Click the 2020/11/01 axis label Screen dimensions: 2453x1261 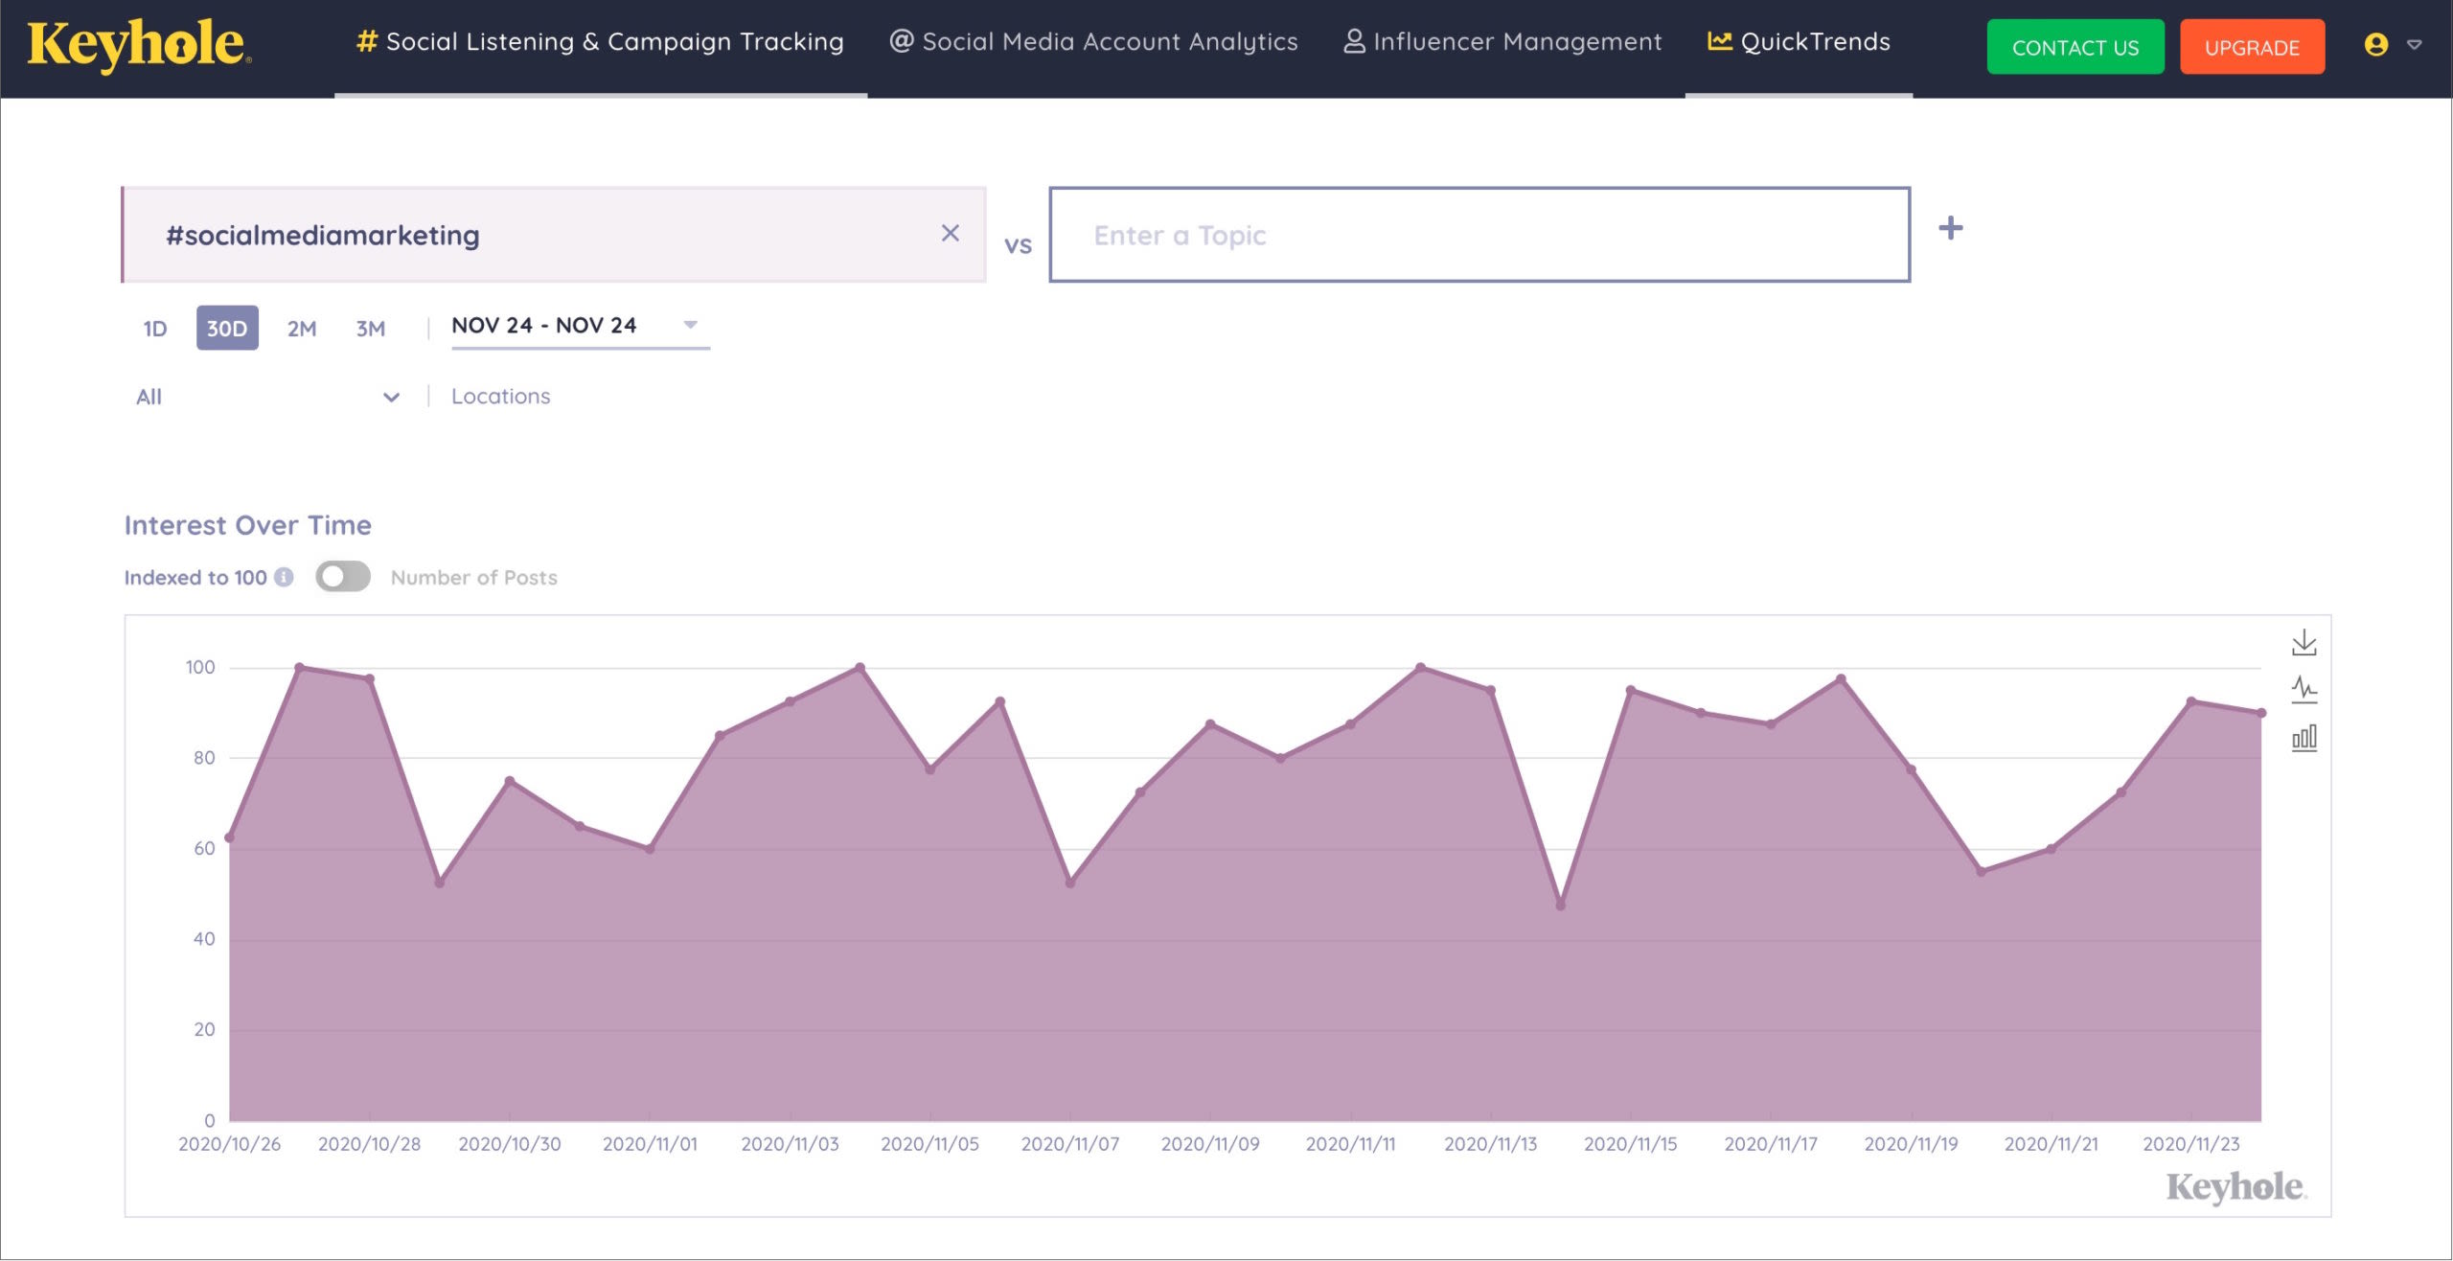tap(650, 1144)
